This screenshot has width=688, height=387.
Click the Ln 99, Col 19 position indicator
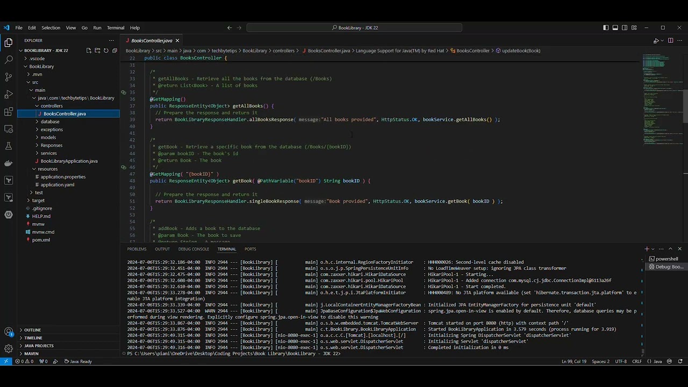pyautogui.click(x=574, y=361)
